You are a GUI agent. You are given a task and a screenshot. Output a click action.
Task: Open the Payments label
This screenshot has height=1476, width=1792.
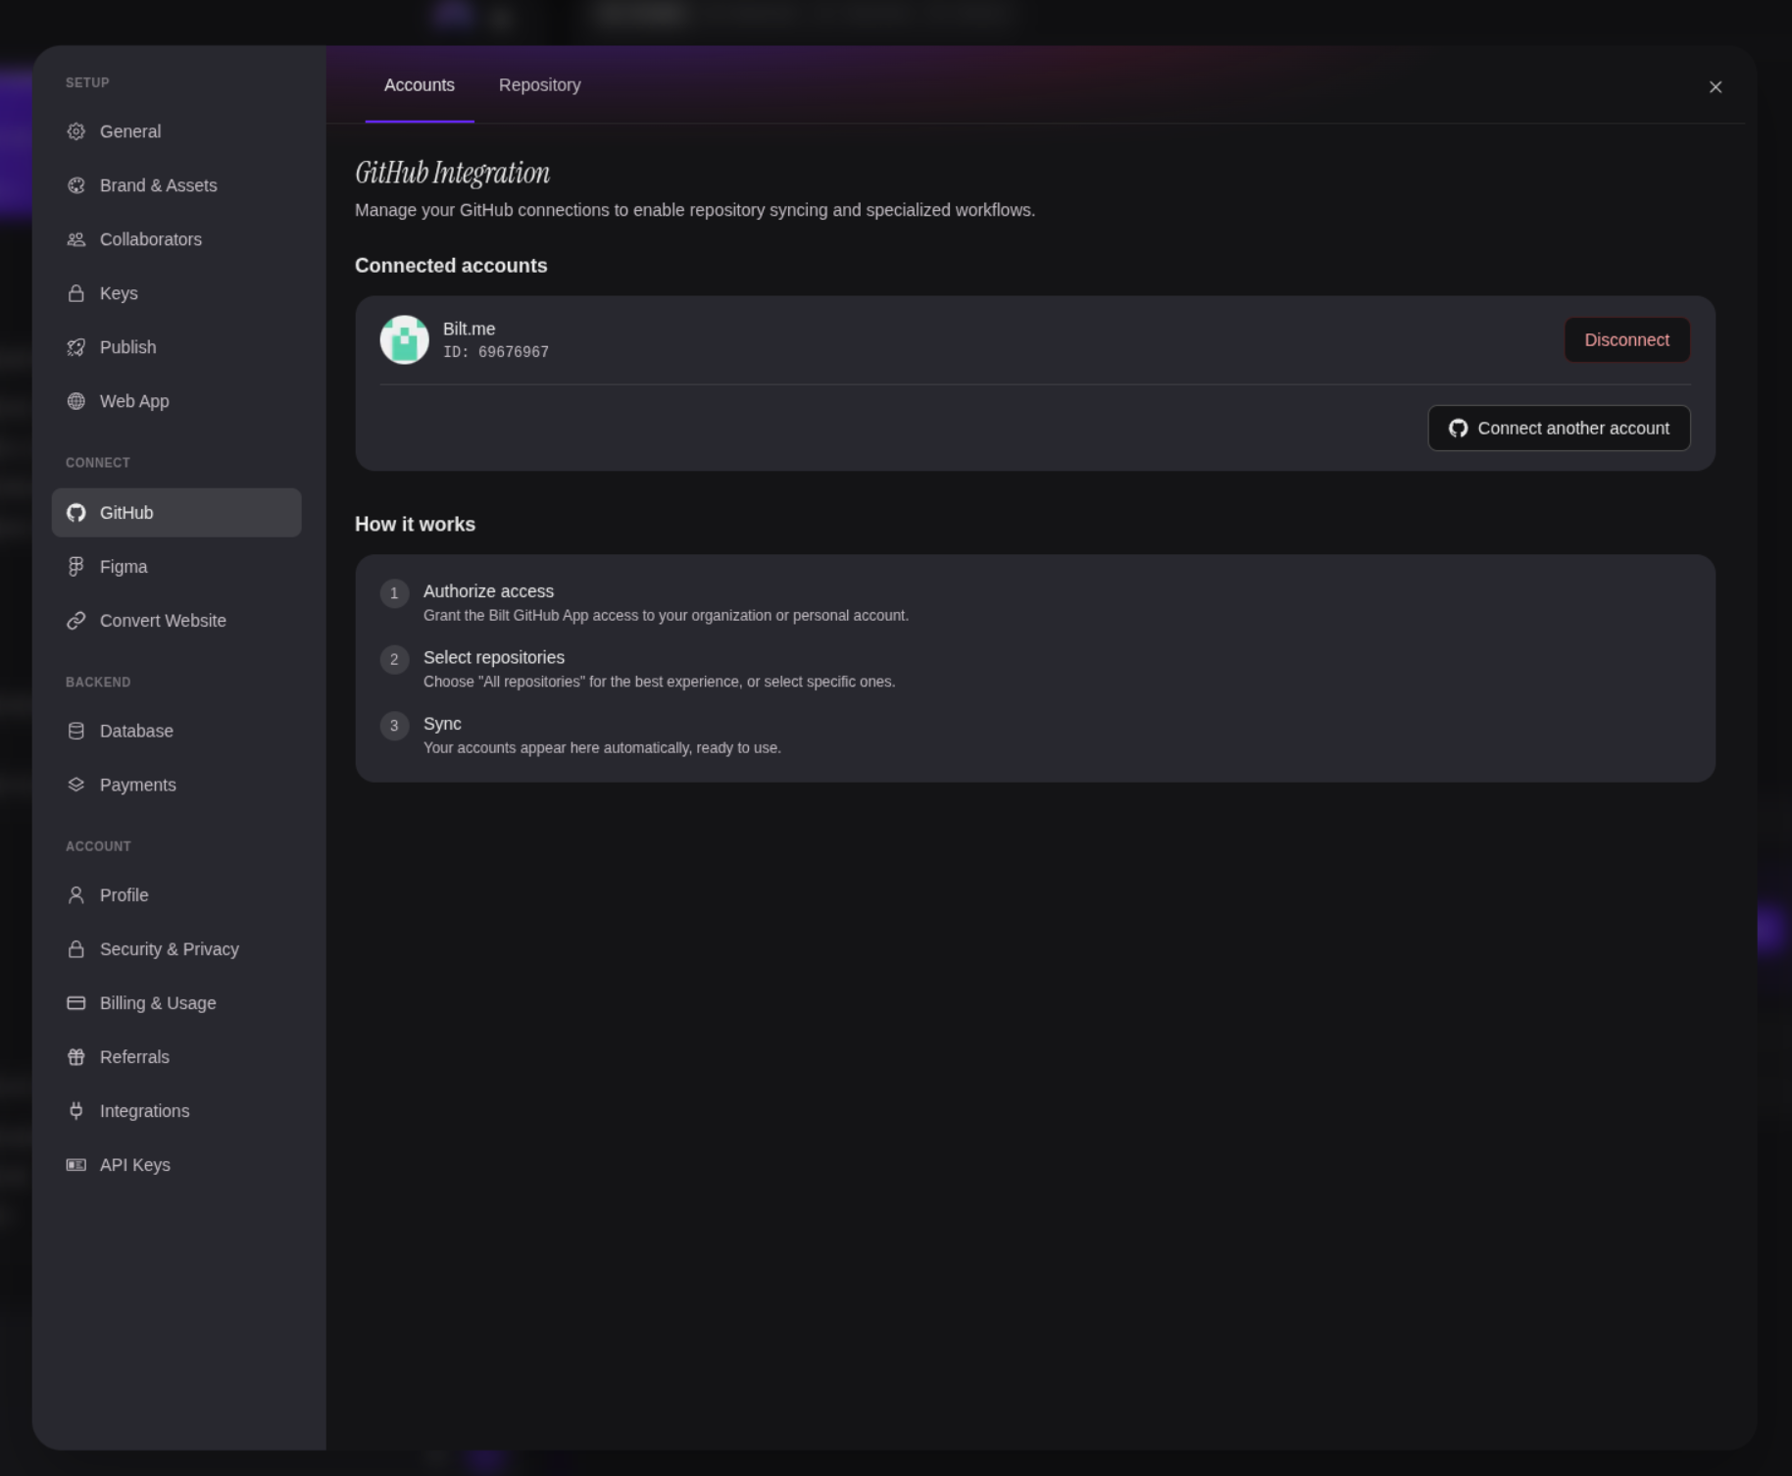point(138,785)
